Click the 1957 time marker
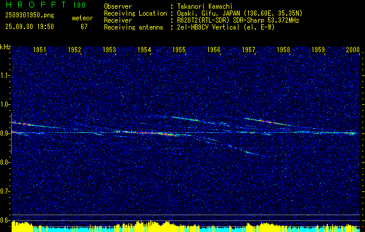365x232 pixels. click(248, 49)
